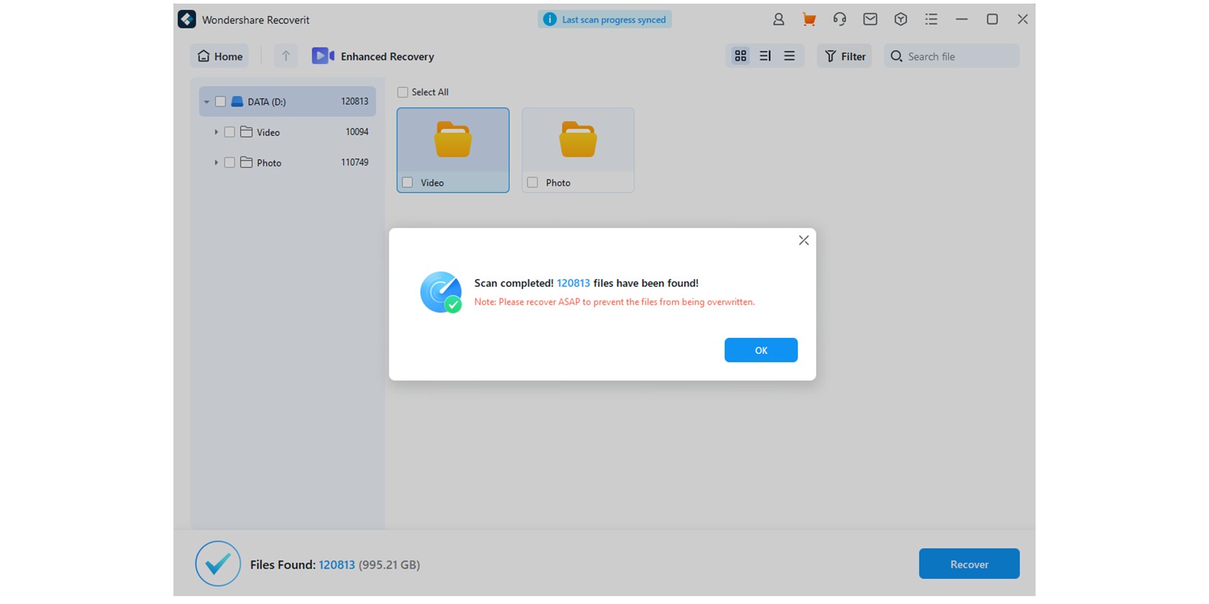
Task: Click the up-arrow navigate icon
Action: (286, 56)
